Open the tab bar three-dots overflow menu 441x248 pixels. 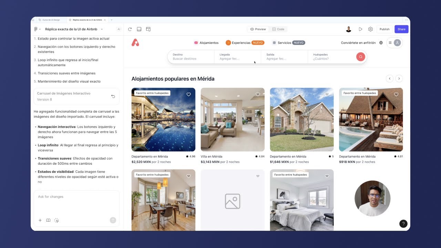click(406, 20)
